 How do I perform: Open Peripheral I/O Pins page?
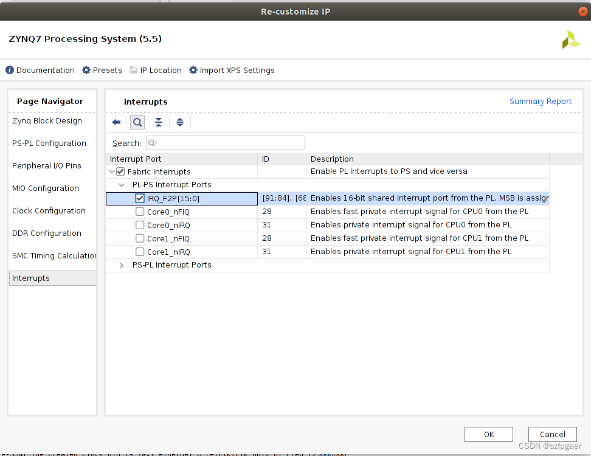tap(47, 166)
